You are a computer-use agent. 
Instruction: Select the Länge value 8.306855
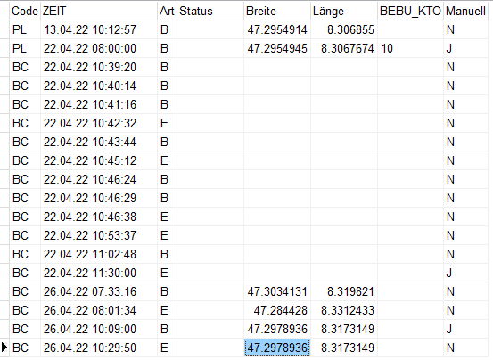pyautogui.click(x=350, y=29)
